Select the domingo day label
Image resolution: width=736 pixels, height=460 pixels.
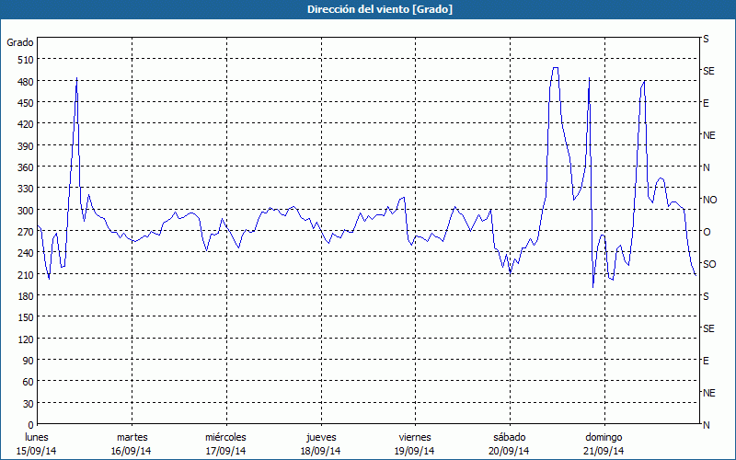603,437
